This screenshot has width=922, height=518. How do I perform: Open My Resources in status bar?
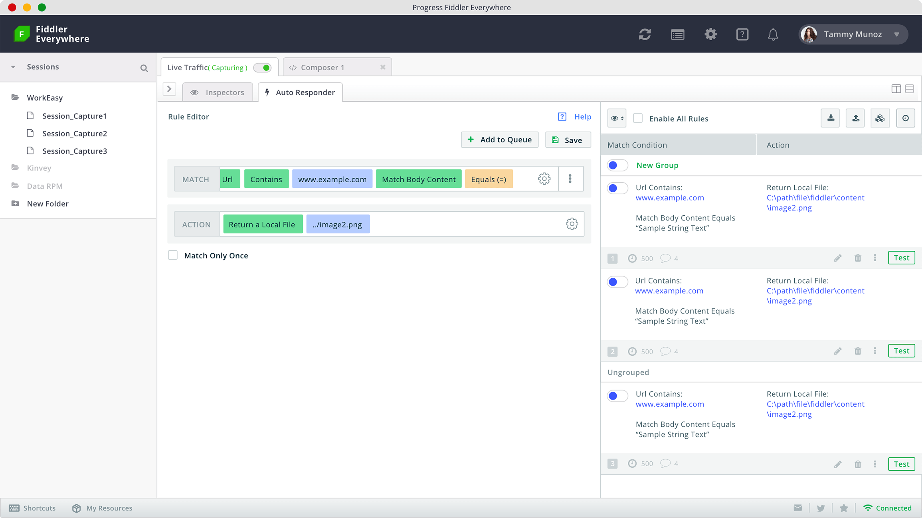point(102,508)
